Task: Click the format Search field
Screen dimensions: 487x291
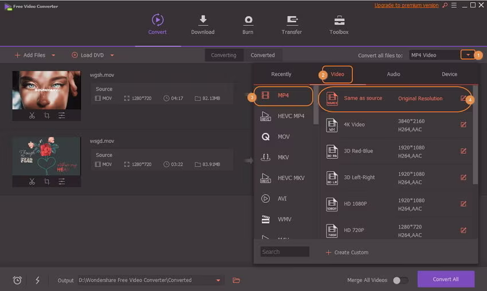Action: [x=285, y=252]
